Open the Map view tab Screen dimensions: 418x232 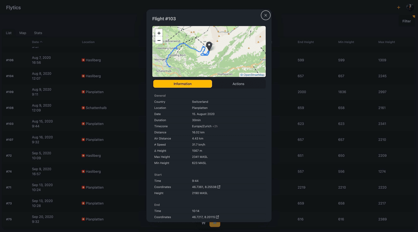point(23,33)
